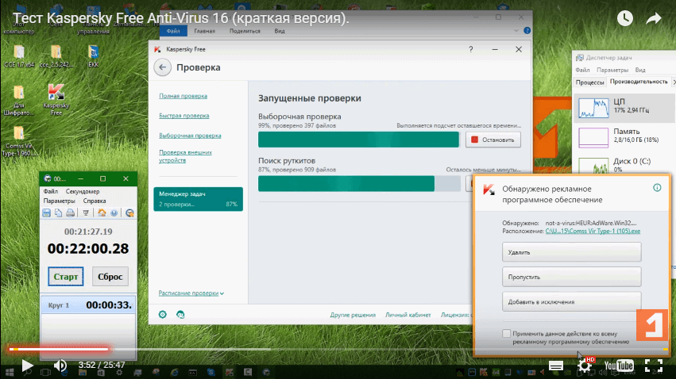Click the Полная проверка link
The width and height of the screenshot is (676, 379).
[x=183, y=96]
